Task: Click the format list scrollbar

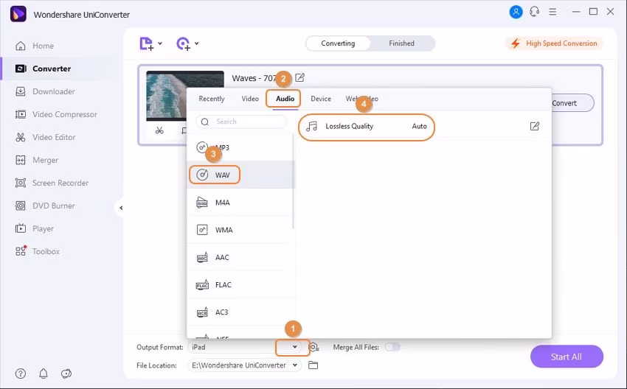Action: click(293, 182)
